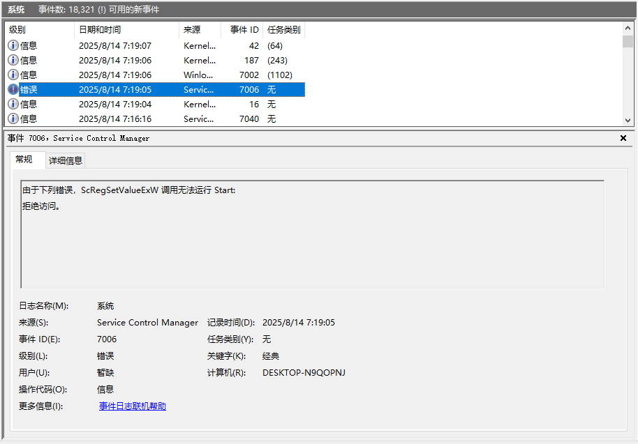
Task: Switch to the 详细信息 tab
Action: (x=66, y=160)
